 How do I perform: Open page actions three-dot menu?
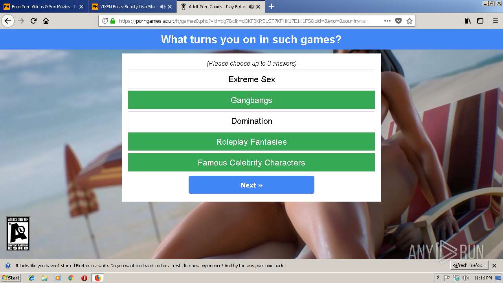click(387, 21)
